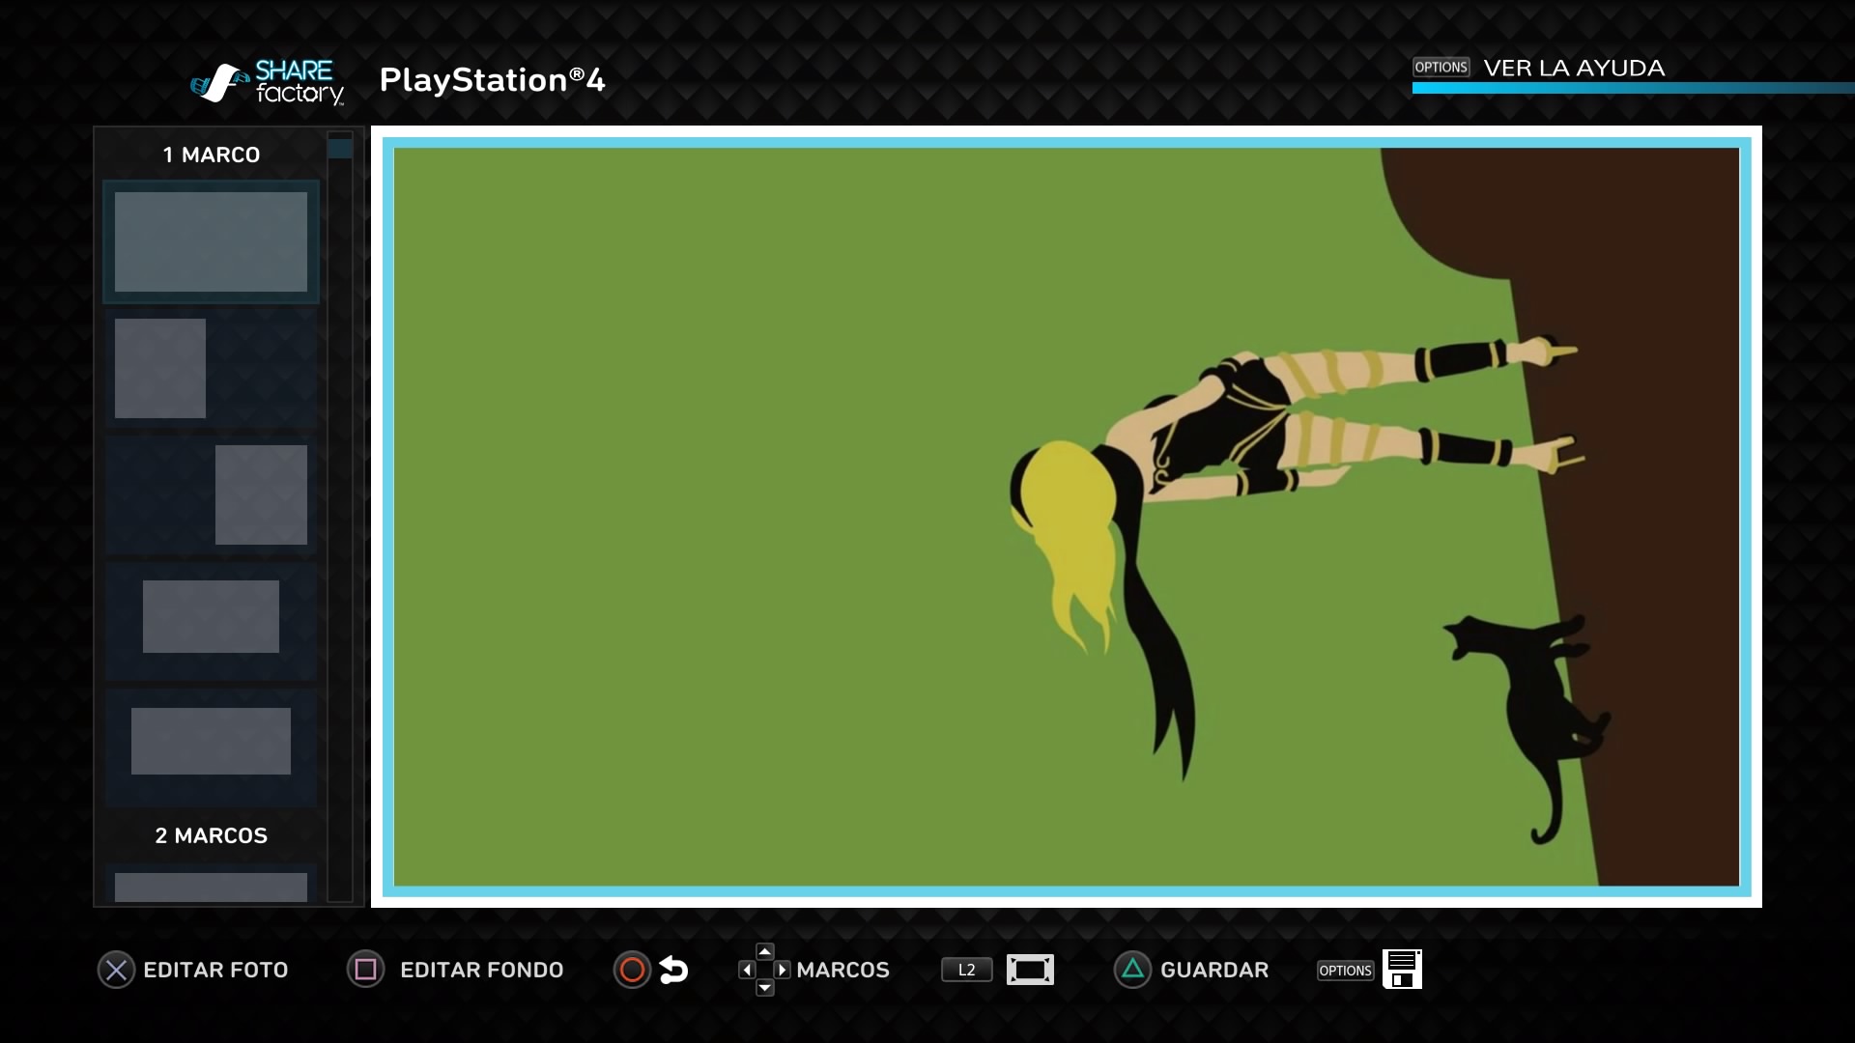Click the floppy disk save icon
Viewport: 1855px width, 1043px height.
click(x=1402, y=969)
